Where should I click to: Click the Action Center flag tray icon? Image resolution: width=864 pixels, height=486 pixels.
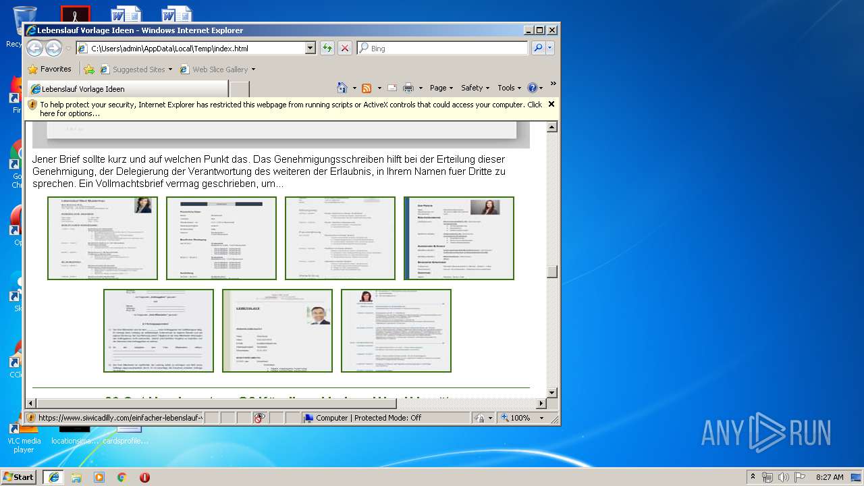point(799,477)
